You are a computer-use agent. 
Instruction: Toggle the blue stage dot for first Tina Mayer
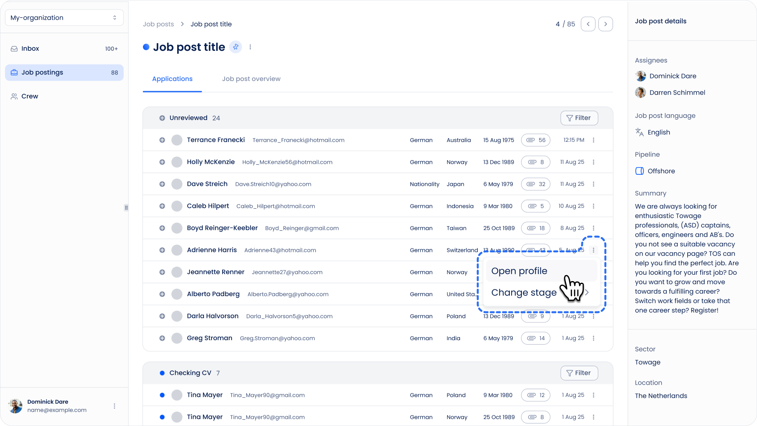(x=162, y=395)
